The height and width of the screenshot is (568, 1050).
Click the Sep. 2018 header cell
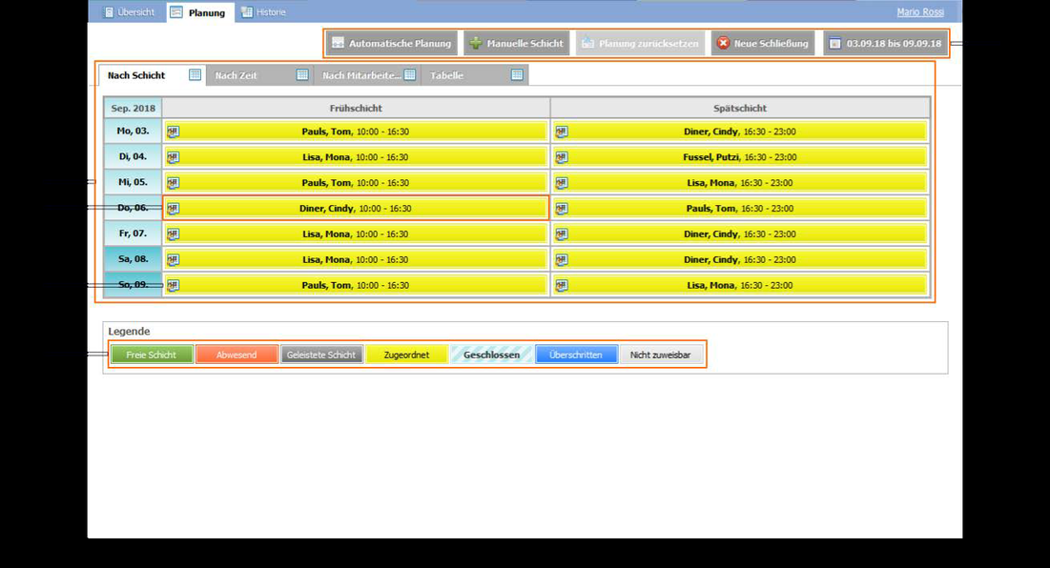click(x=133, y=108)
